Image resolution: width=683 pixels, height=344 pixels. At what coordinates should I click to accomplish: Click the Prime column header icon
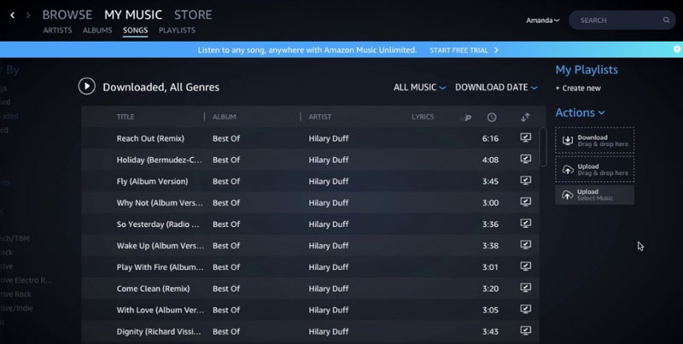pyautogui.click(x=465, y=118)
